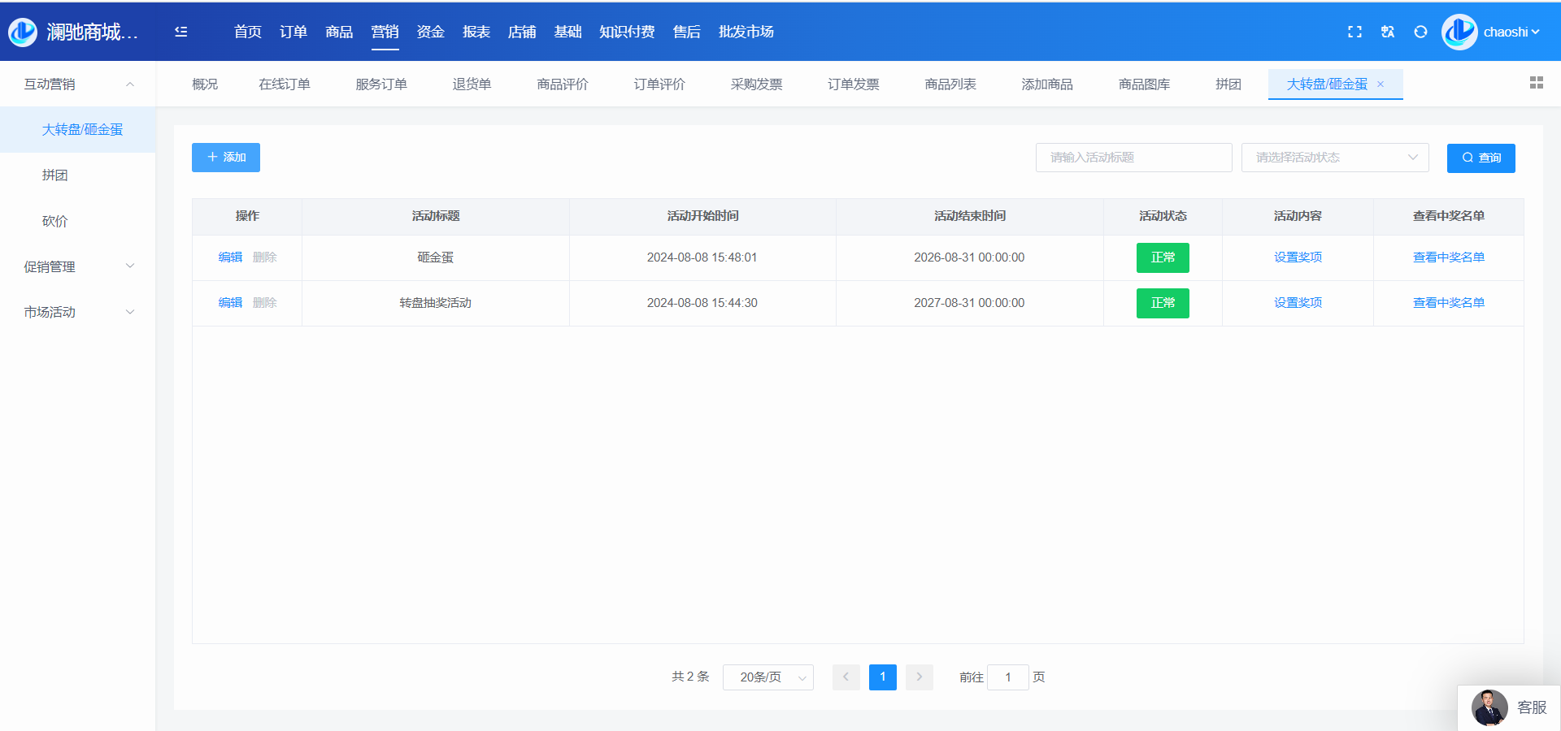Close the 大转盘/砸金蛋 tab
Screen dimensions: 1561x731
(1381, 84)
